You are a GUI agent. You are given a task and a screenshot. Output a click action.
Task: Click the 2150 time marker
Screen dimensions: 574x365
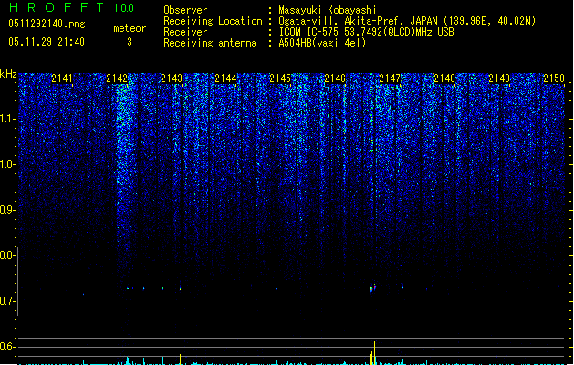click(x=554, y=78)
